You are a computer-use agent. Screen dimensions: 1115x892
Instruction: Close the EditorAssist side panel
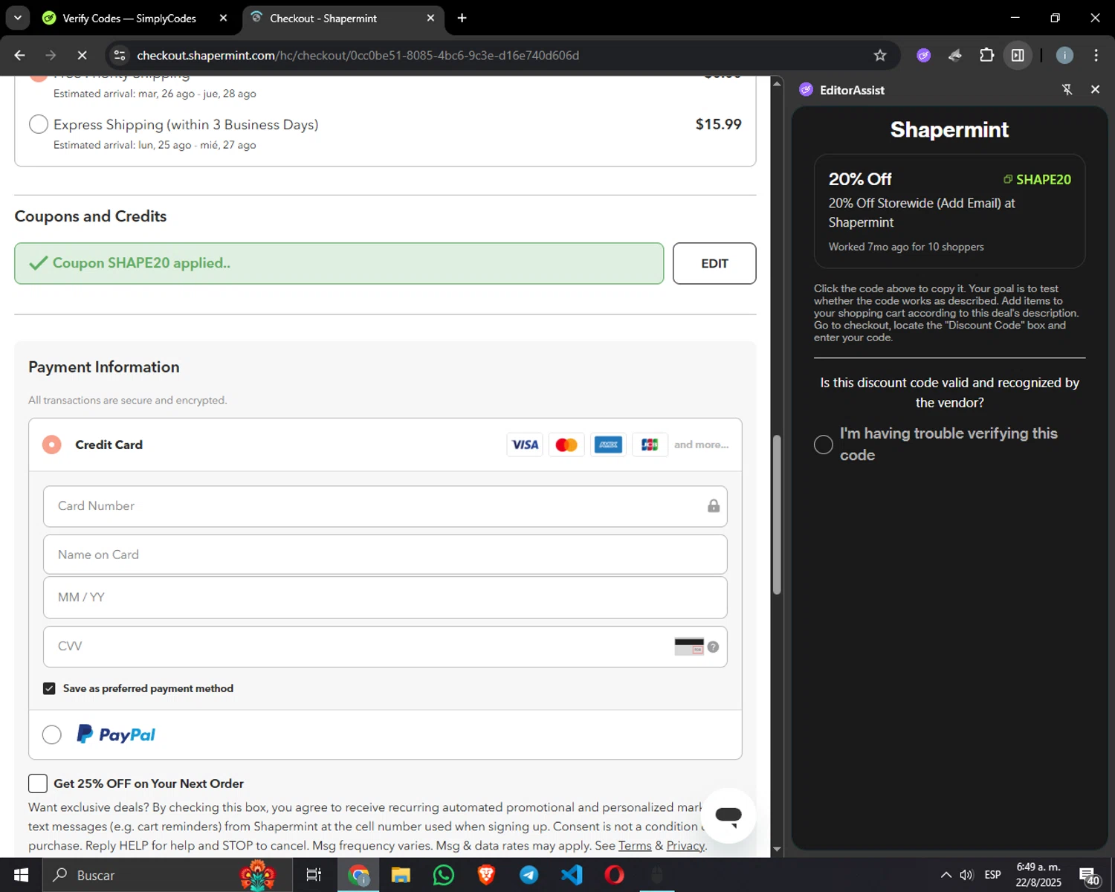coord(1095,89)
